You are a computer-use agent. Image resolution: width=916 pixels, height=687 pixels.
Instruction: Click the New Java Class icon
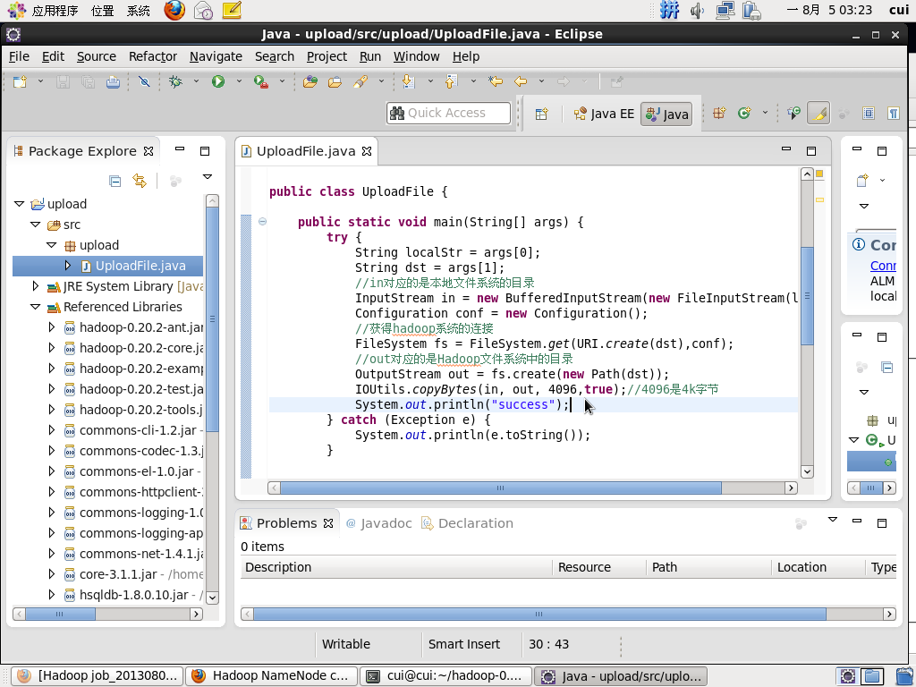[x=743, y=114]
